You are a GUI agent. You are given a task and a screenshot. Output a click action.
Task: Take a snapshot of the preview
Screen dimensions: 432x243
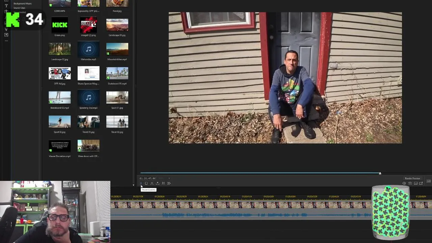[x=410, y=183]
